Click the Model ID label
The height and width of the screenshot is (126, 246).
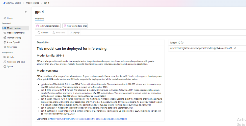175,43
